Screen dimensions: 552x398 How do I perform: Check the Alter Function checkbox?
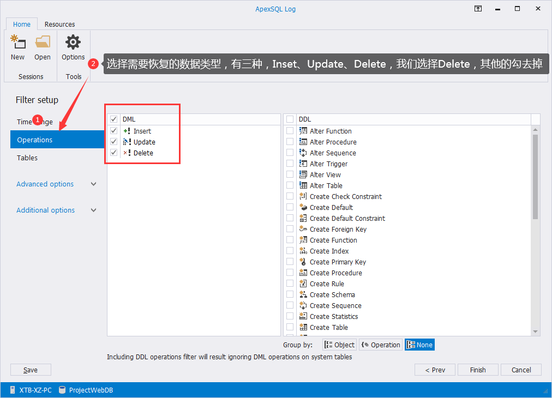tap(290, 131)
